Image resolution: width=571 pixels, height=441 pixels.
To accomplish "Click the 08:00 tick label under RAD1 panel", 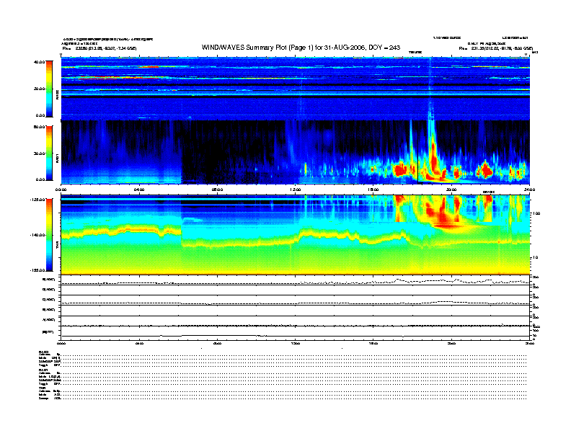I will tap(217, 190).
